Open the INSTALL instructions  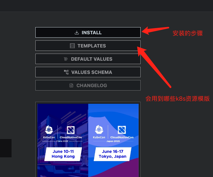point(88,33)
